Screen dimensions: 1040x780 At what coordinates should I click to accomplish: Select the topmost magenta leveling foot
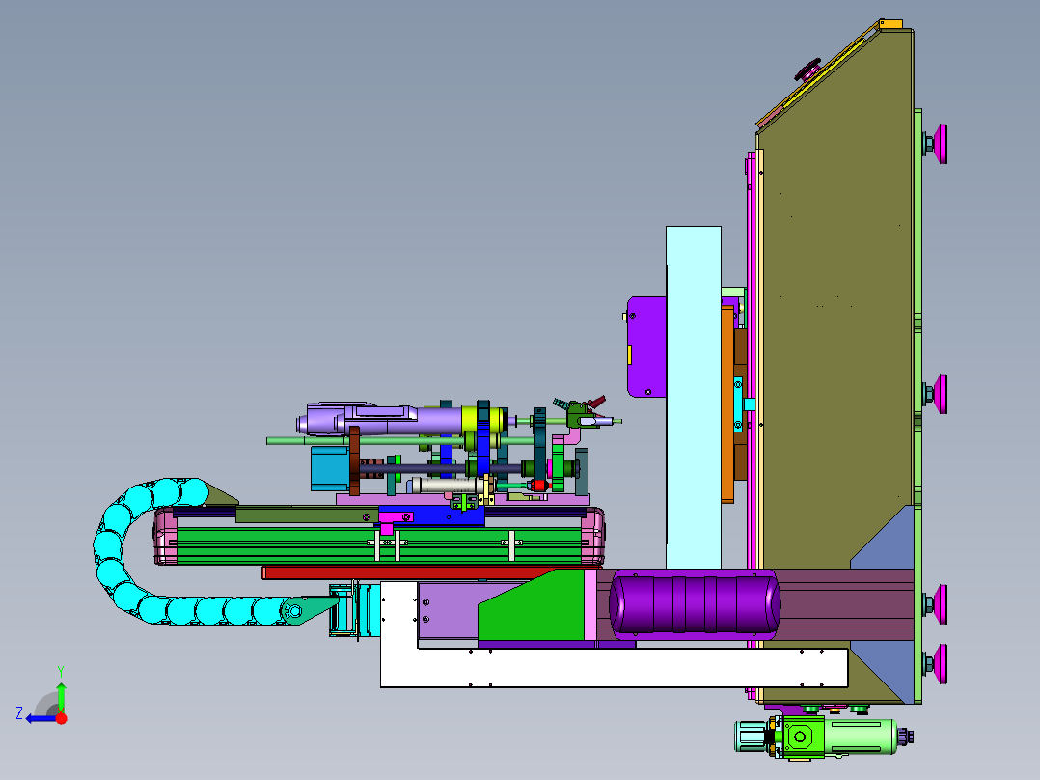pyautogui.click(x=937, y=144)
